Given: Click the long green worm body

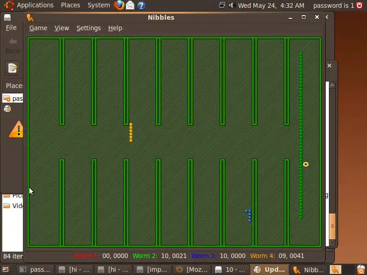Looking at the screenshot, I should [x=301, y=136].
